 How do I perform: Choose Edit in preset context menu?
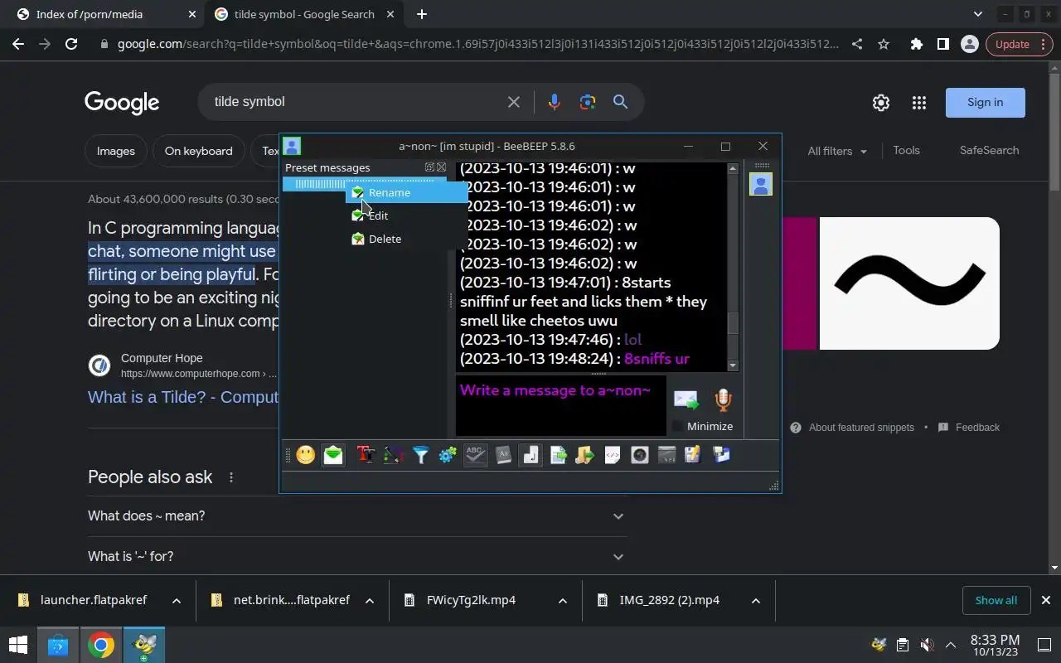coord(406,215)
